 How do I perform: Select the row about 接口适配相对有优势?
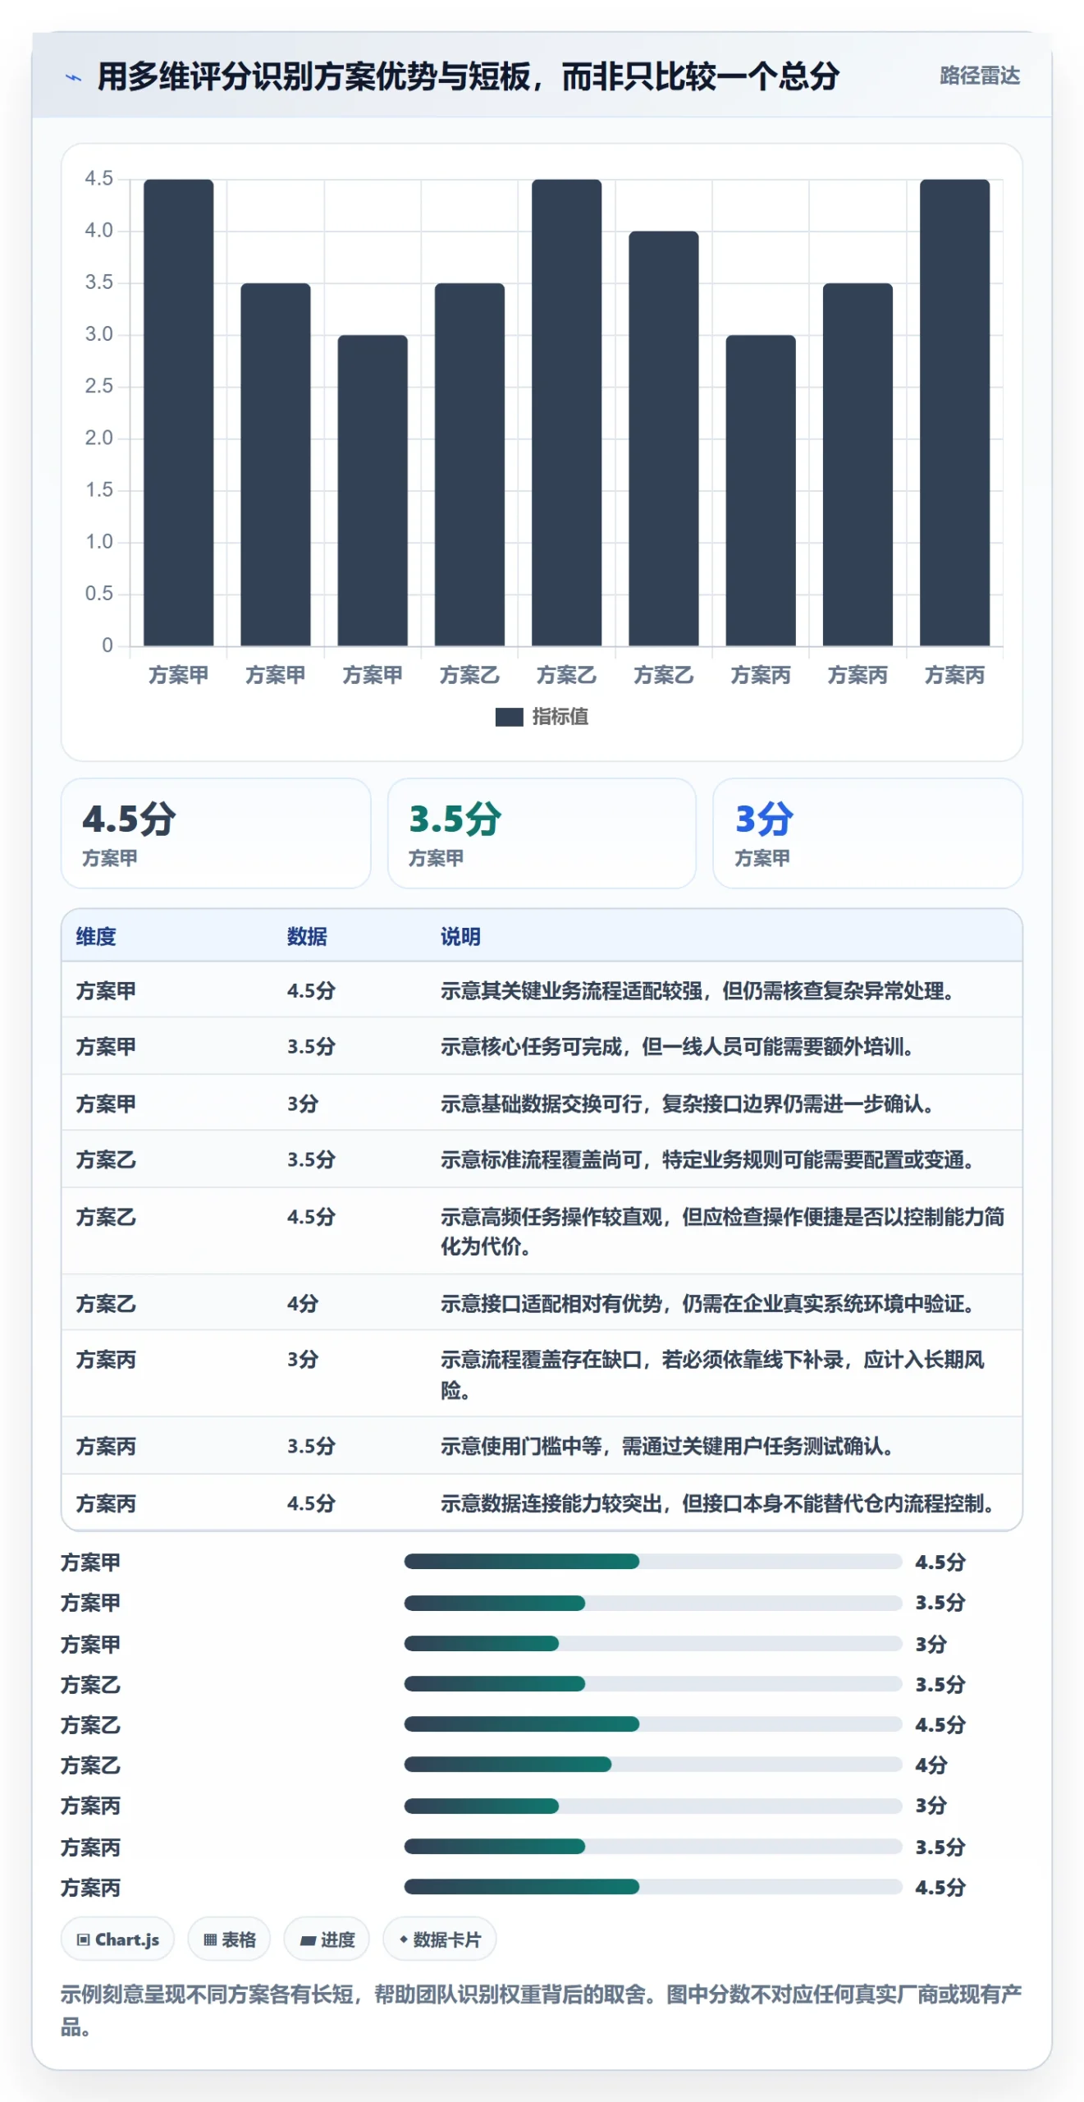(542, 1303)
